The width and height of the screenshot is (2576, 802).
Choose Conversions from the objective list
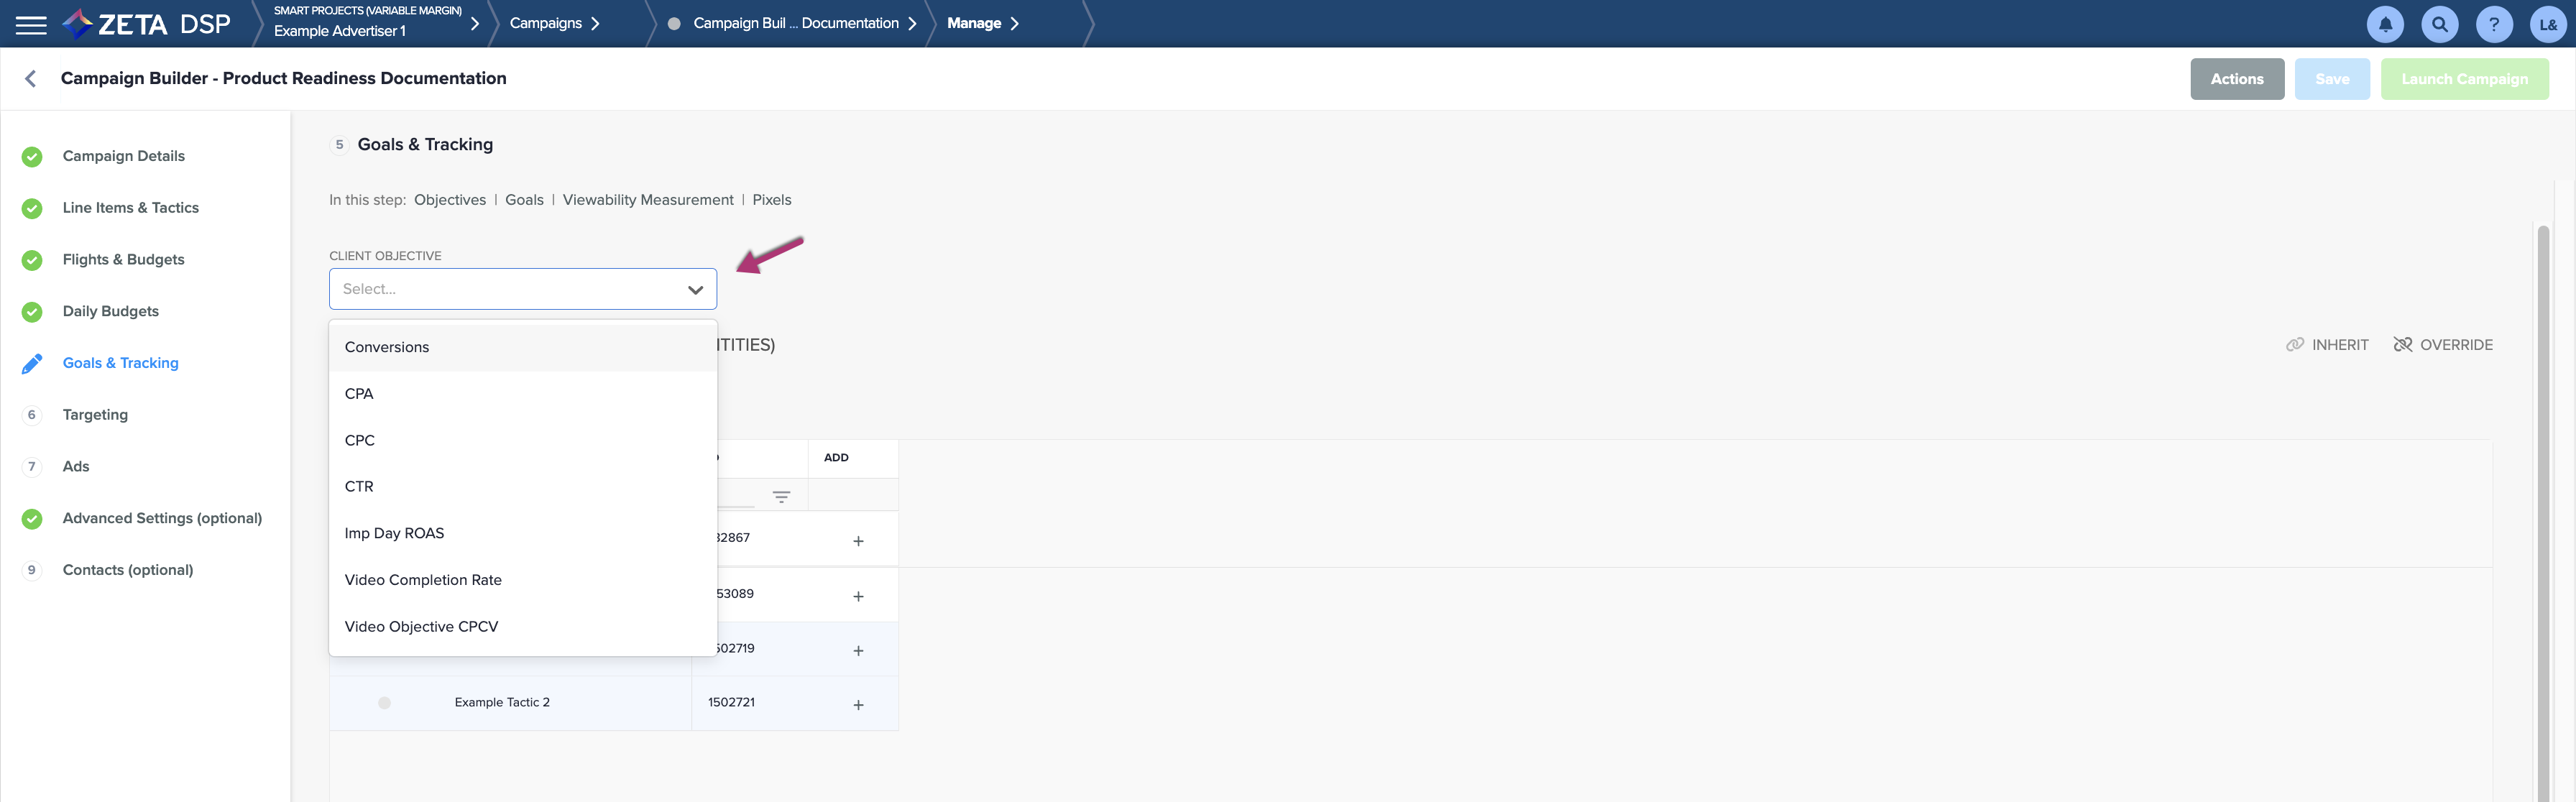(x=387, y=347)
